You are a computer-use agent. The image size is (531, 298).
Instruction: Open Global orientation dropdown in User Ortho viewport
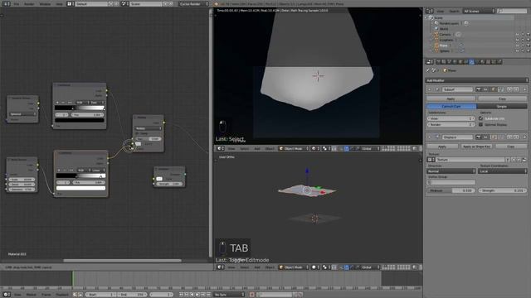(371, 267)
